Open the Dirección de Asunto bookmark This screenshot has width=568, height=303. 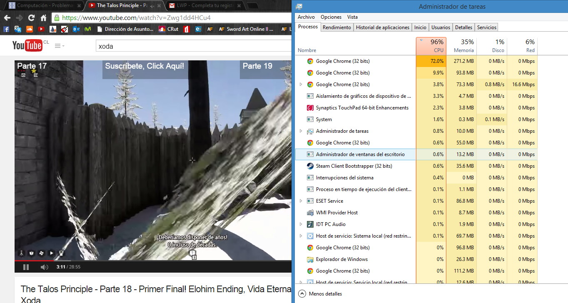click(x=125, y=29)
